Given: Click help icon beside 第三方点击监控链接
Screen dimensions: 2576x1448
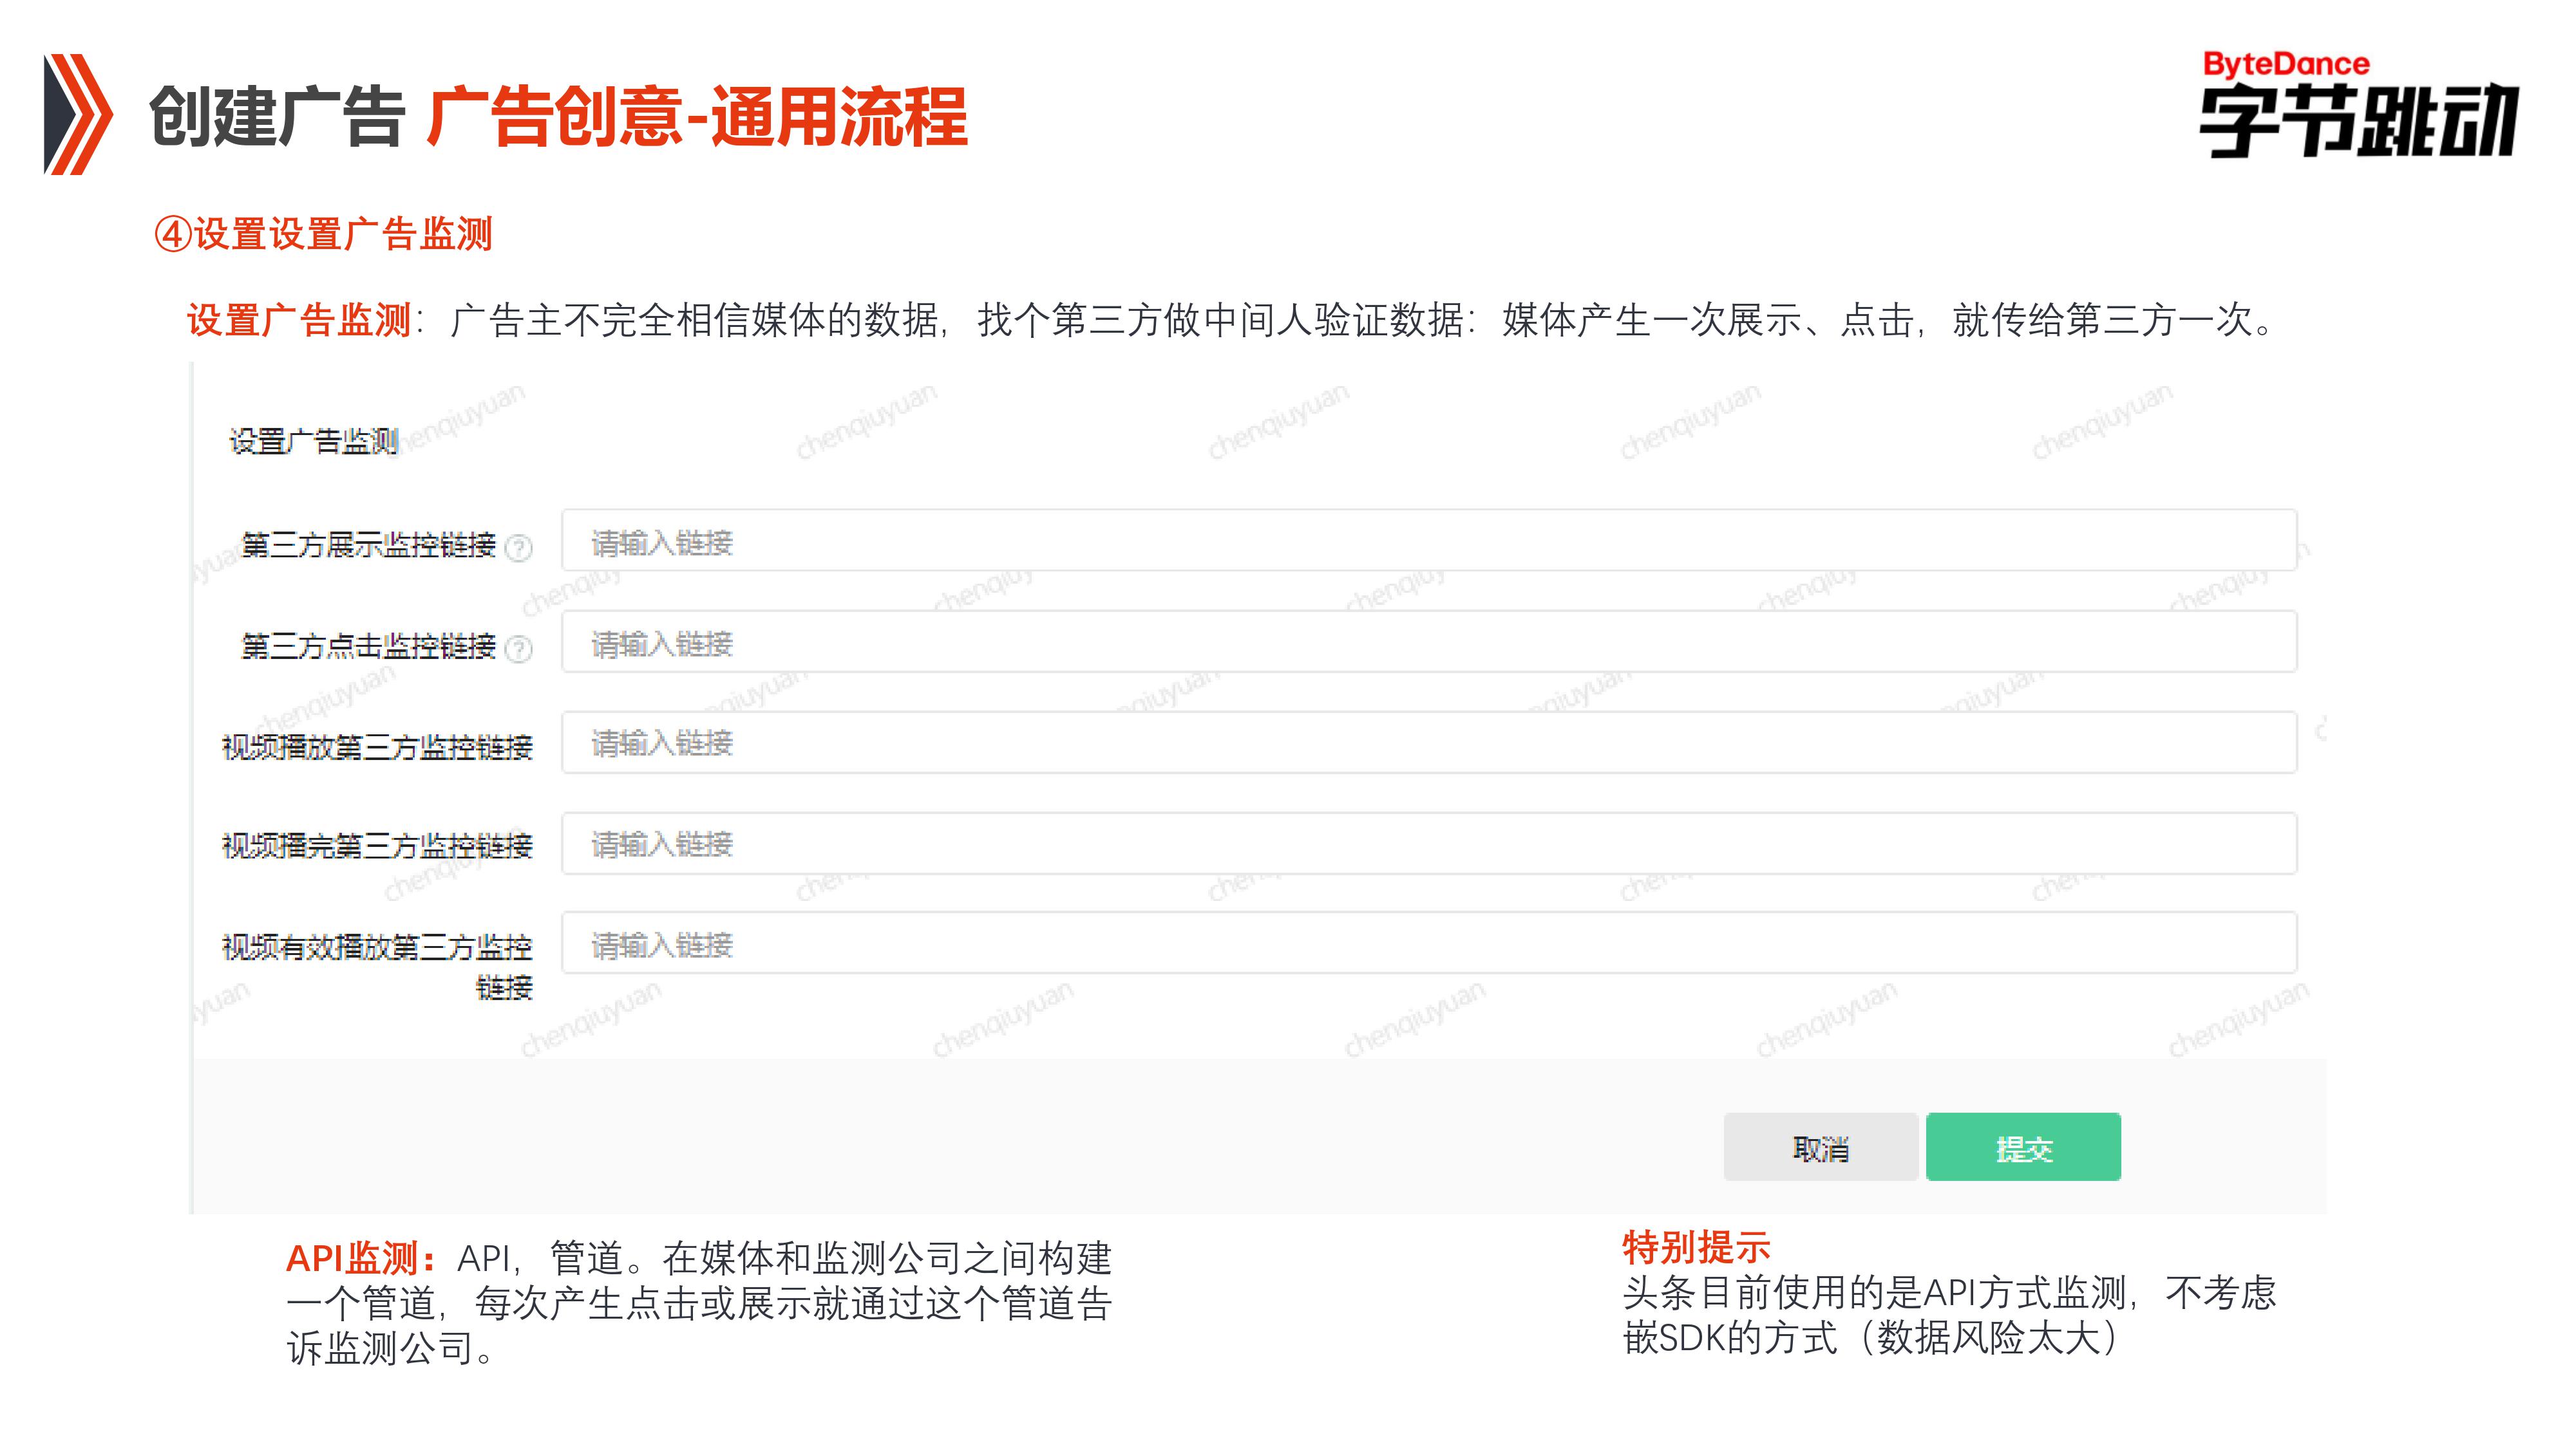Looking at the screenshot, I should [519, 649].
